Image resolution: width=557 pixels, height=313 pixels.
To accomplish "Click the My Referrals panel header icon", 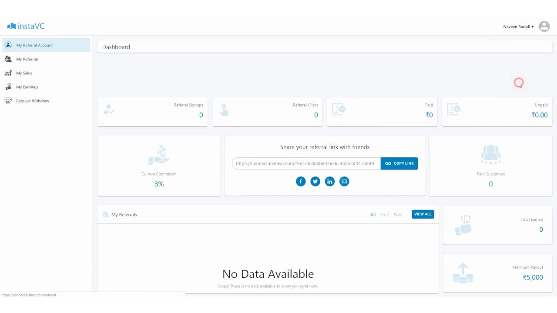I will click(x=105, y=214).
